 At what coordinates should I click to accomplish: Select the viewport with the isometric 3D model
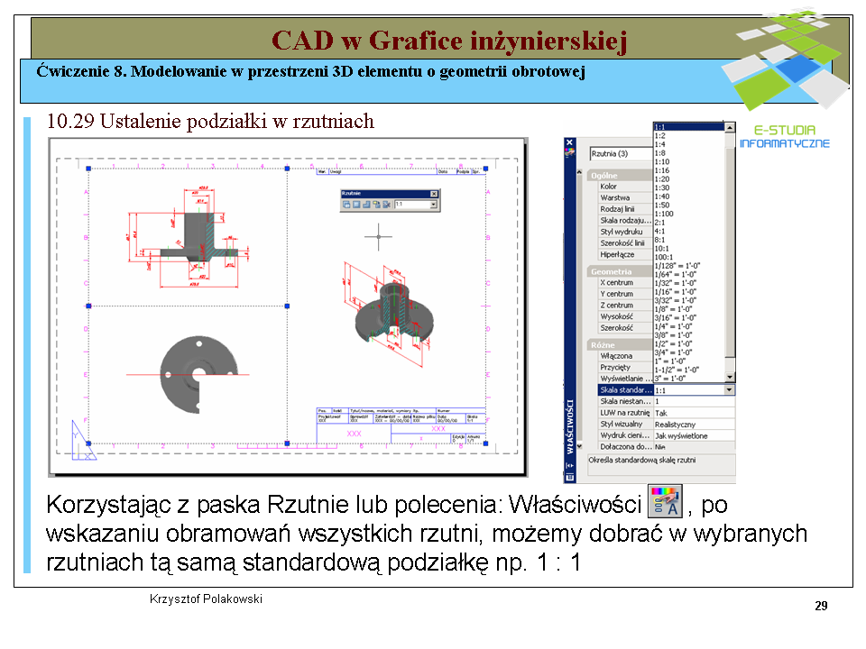coord(387,306)
